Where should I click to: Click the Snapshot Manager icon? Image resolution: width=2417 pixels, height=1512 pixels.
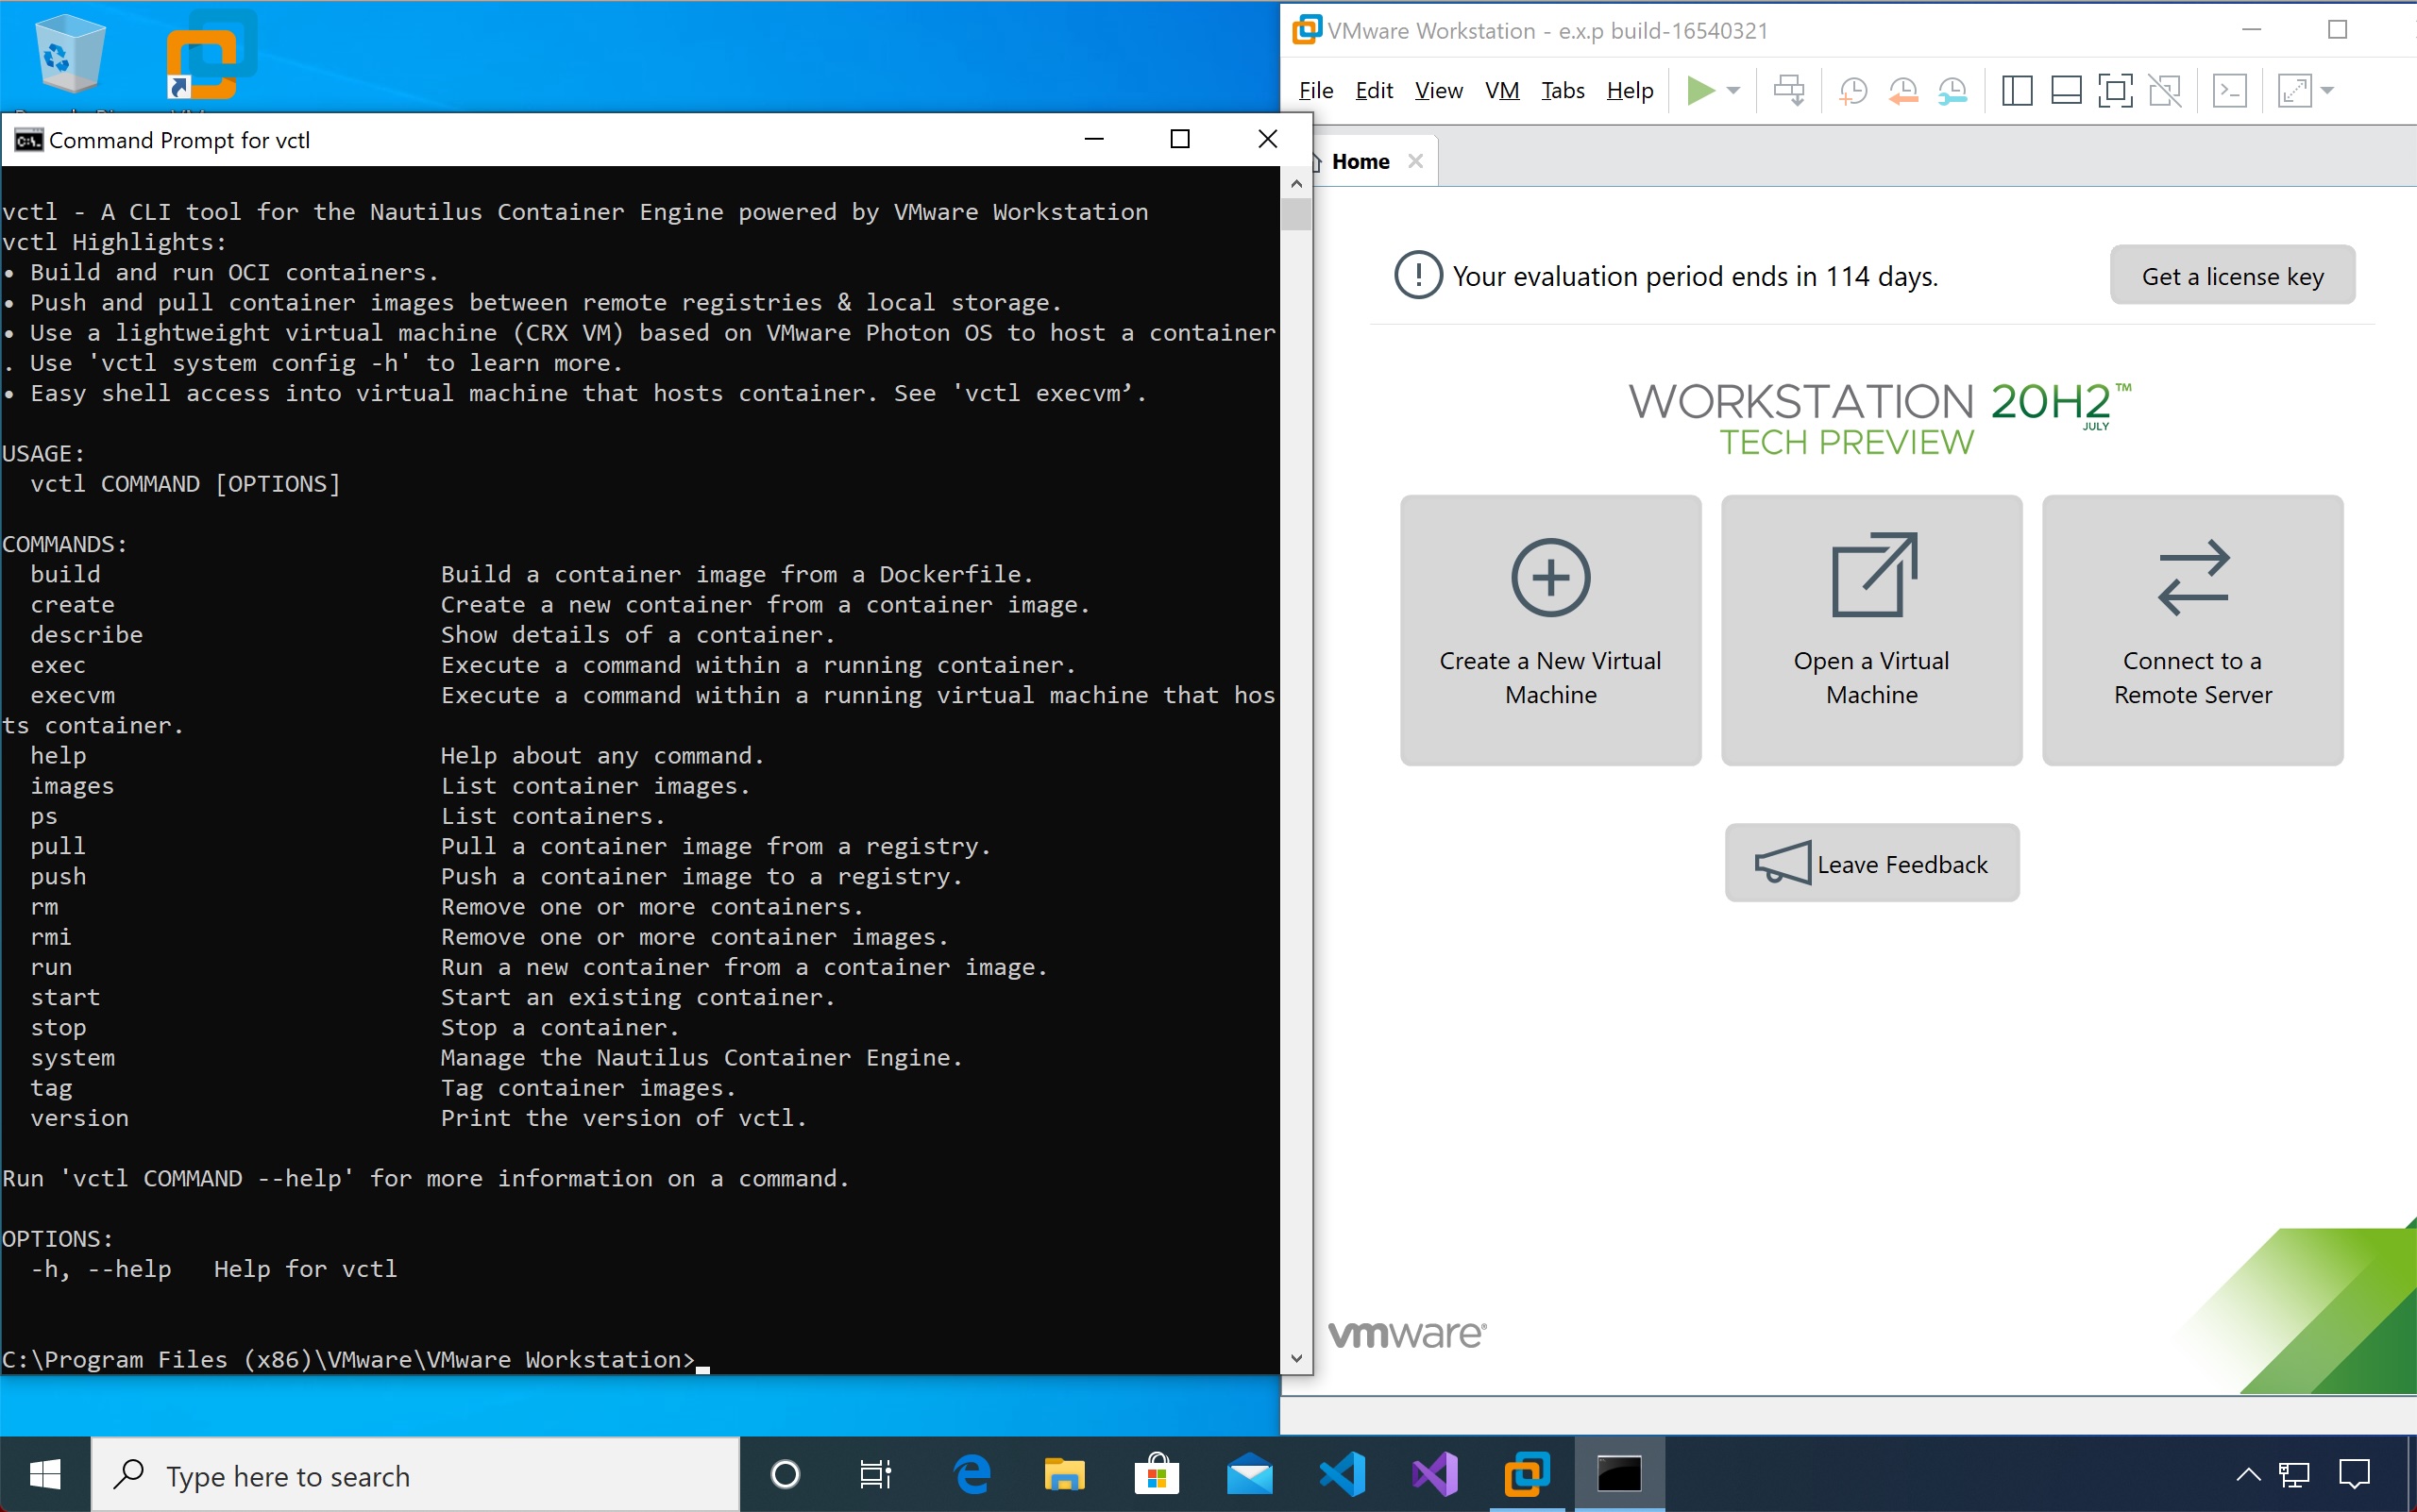coord(1955,91)
